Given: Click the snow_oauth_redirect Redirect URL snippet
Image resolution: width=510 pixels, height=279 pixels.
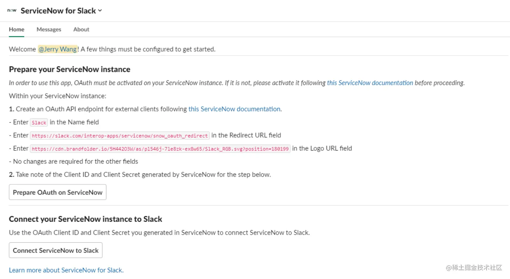Looking at the screenshot, I should (120, 135).
